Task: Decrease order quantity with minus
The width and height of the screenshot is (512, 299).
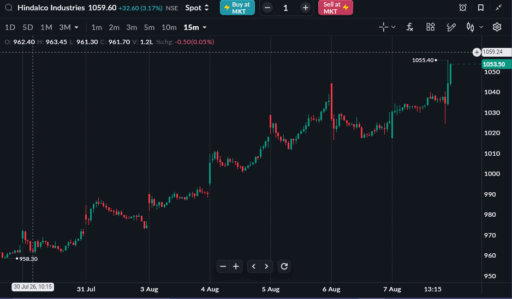Action: coord(267,8)
